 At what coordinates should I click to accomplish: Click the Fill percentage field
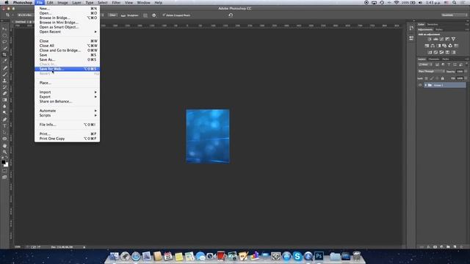click(x=460, y=78)
